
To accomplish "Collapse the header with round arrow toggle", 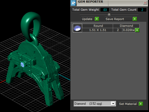I will coord(109,14).
